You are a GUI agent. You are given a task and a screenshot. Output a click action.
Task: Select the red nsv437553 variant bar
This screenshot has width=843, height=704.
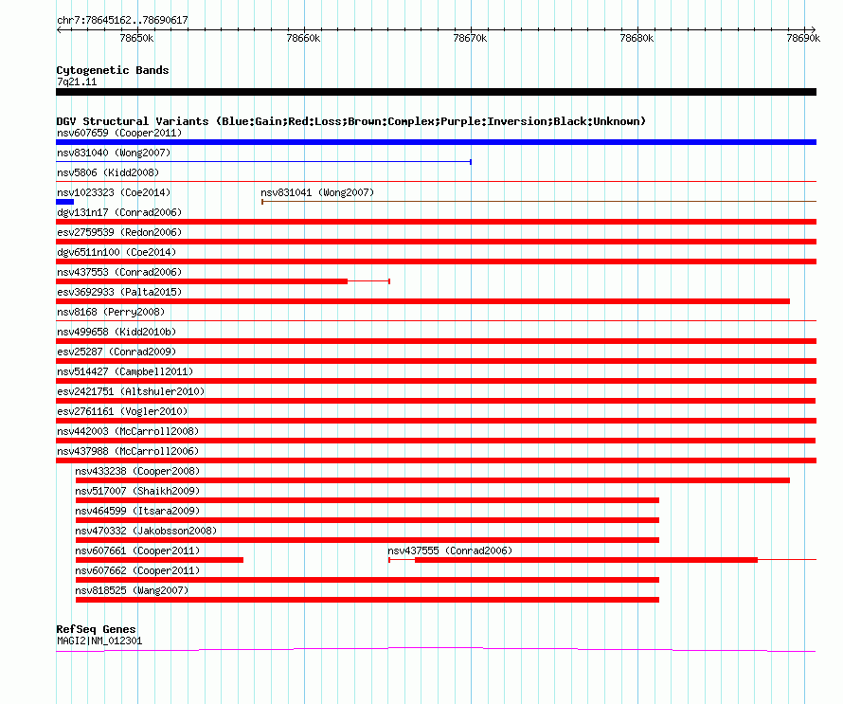coord(223,281)
